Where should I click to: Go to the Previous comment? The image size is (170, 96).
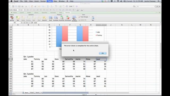pos(28,18)
